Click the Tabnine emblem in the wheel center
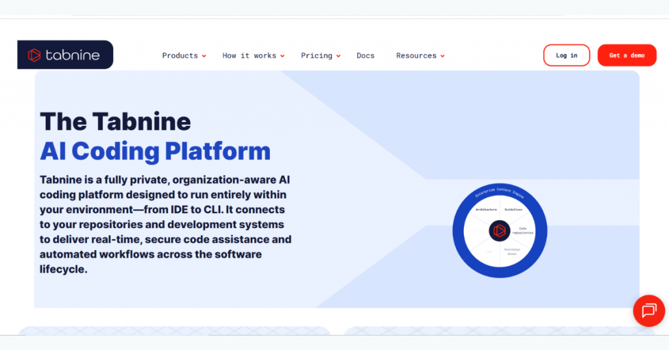 pos(500,231)
